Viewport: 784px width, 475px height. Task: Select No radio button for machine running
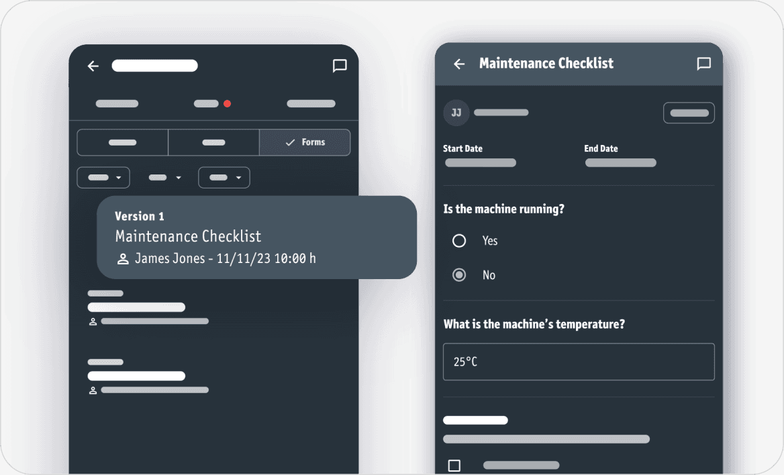point(459,275)
